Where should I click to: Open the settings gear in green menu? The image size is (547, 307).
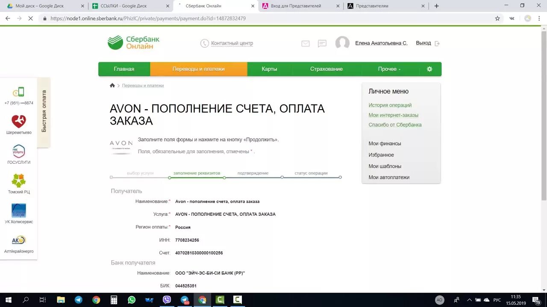(429, 69)
